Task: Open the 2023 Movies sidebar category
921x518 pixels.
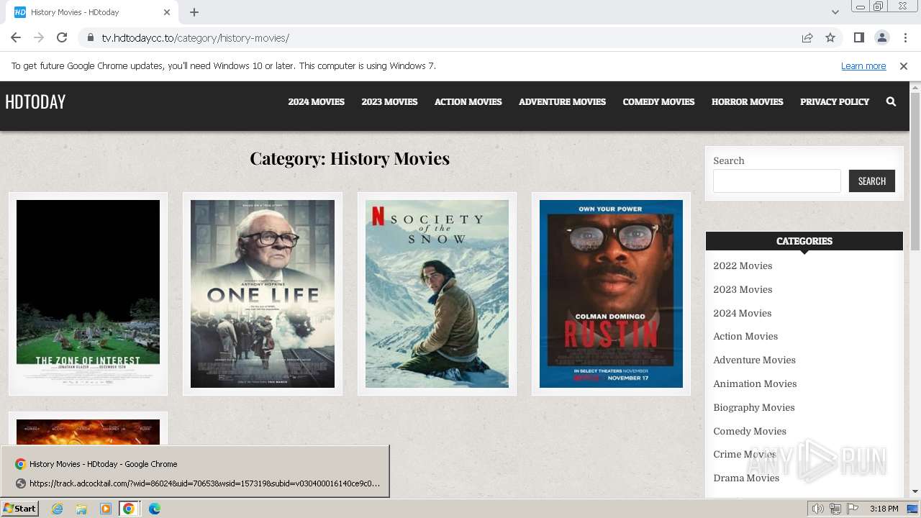Action: tap(743, 289)
